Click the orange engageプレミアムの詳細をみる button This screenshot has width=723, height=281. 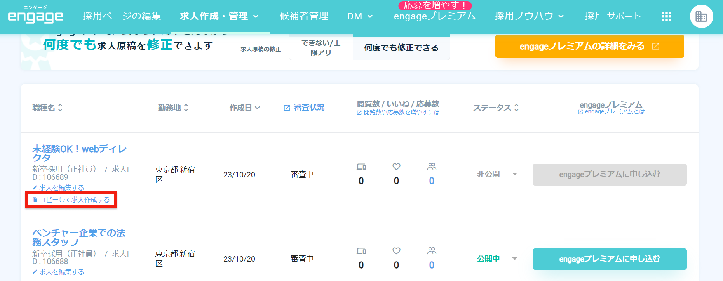[589, 46]
